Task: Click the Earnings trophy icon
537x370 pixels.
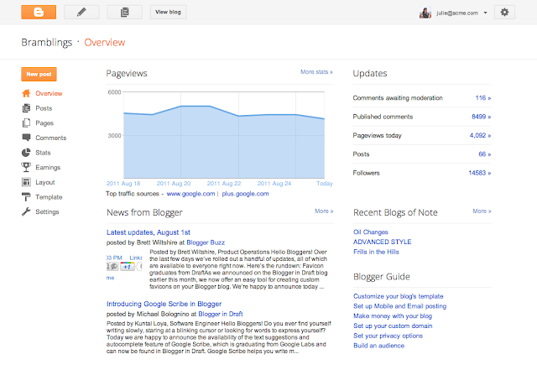Action: pos(27,168)
